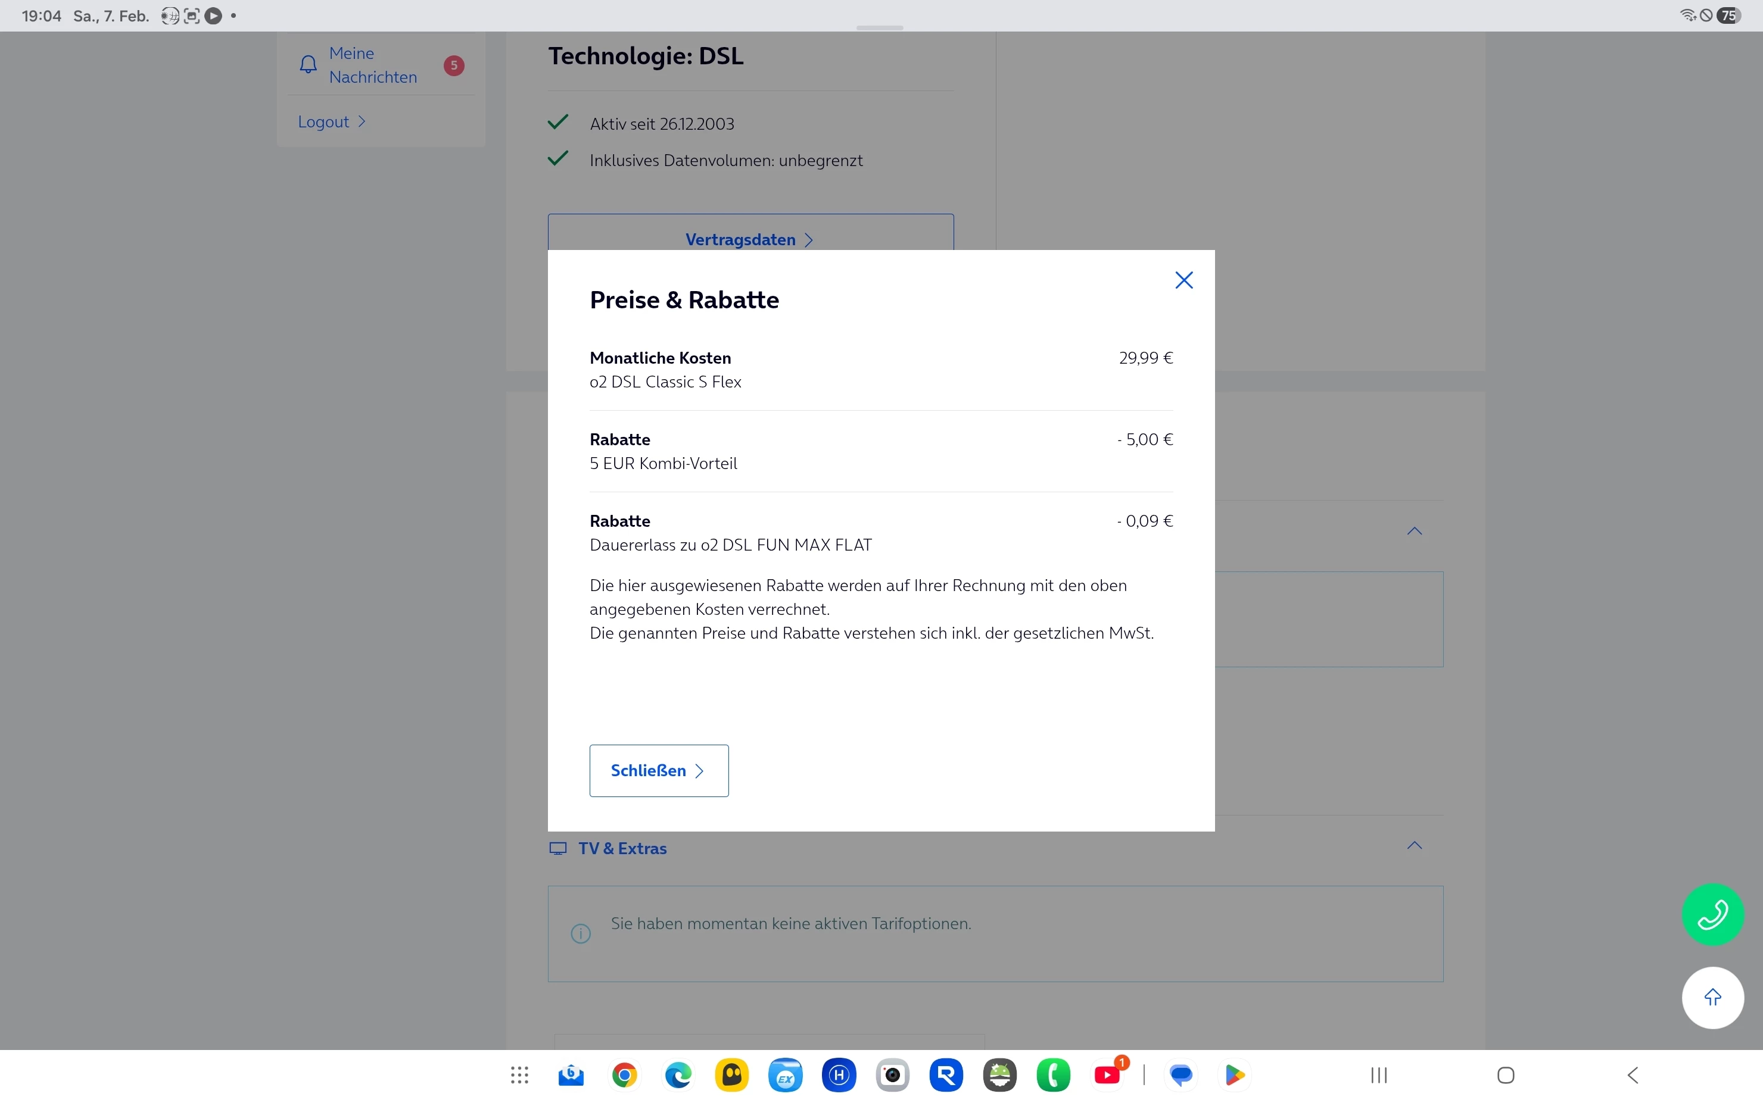The height and width of the screenshot is (1100, 1763).
Task: Collapse the TV & Extras section chevron
Action: (x=1413, y=846)
